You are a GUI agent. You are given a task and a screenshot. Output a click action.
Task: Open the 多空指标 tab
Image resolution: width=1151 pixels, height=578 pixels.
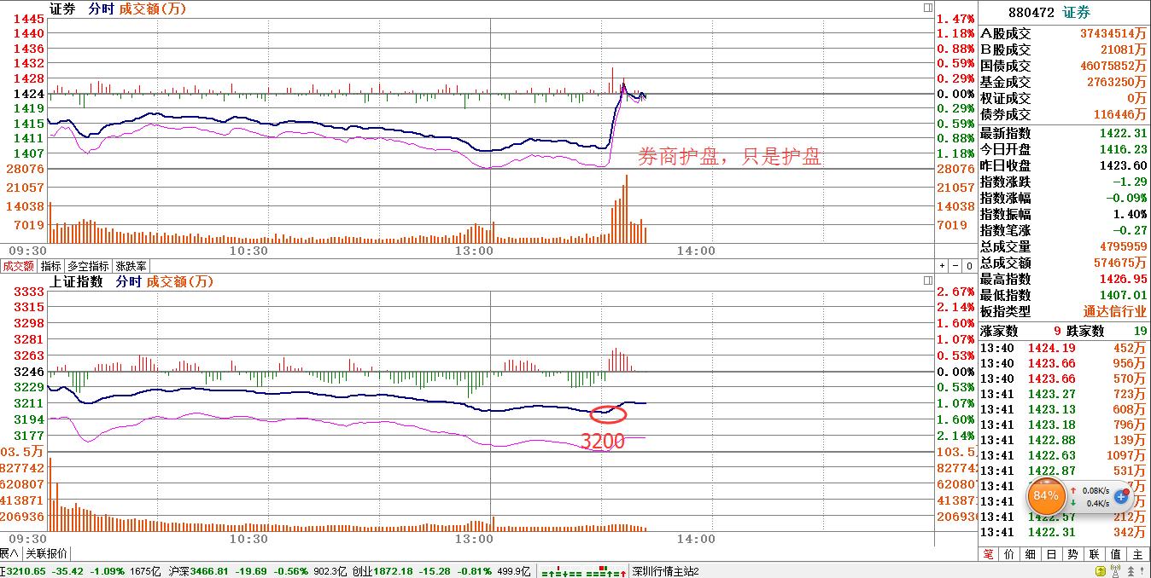(x=88, y=266)
